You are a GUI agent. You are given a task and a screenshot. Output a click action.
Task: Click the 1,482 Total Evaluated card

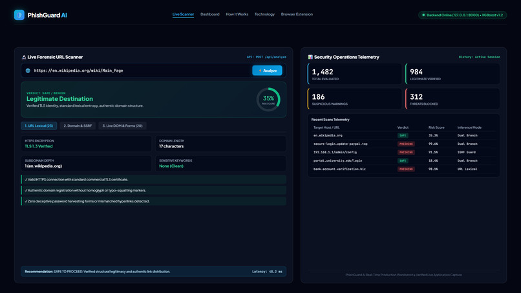tap(354, 74)
